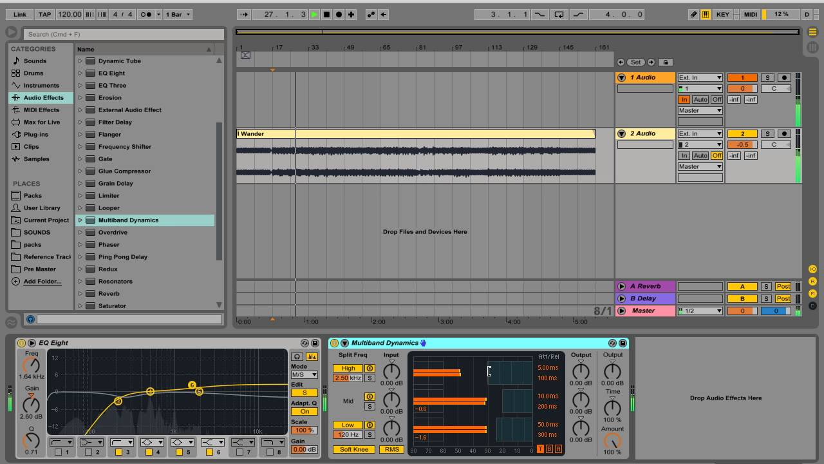Select the MIDI Effects category

tap(41, 110)
